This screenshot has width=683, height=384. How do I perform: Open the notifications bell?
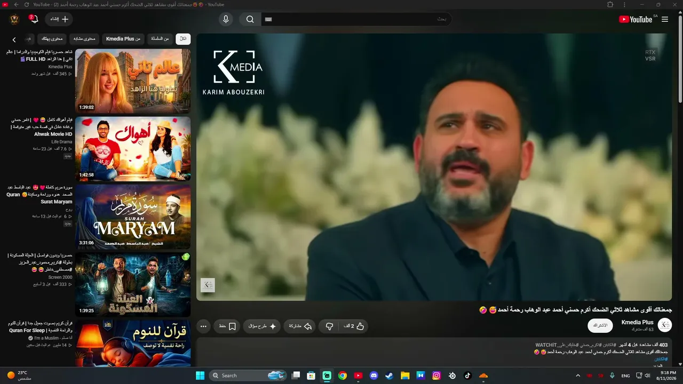[34, 19]
